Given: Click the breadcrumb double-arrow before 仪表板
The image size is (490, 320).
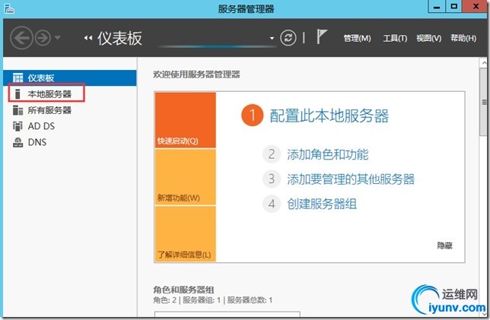Looking at the screenshot, I should tap(88, 38).
